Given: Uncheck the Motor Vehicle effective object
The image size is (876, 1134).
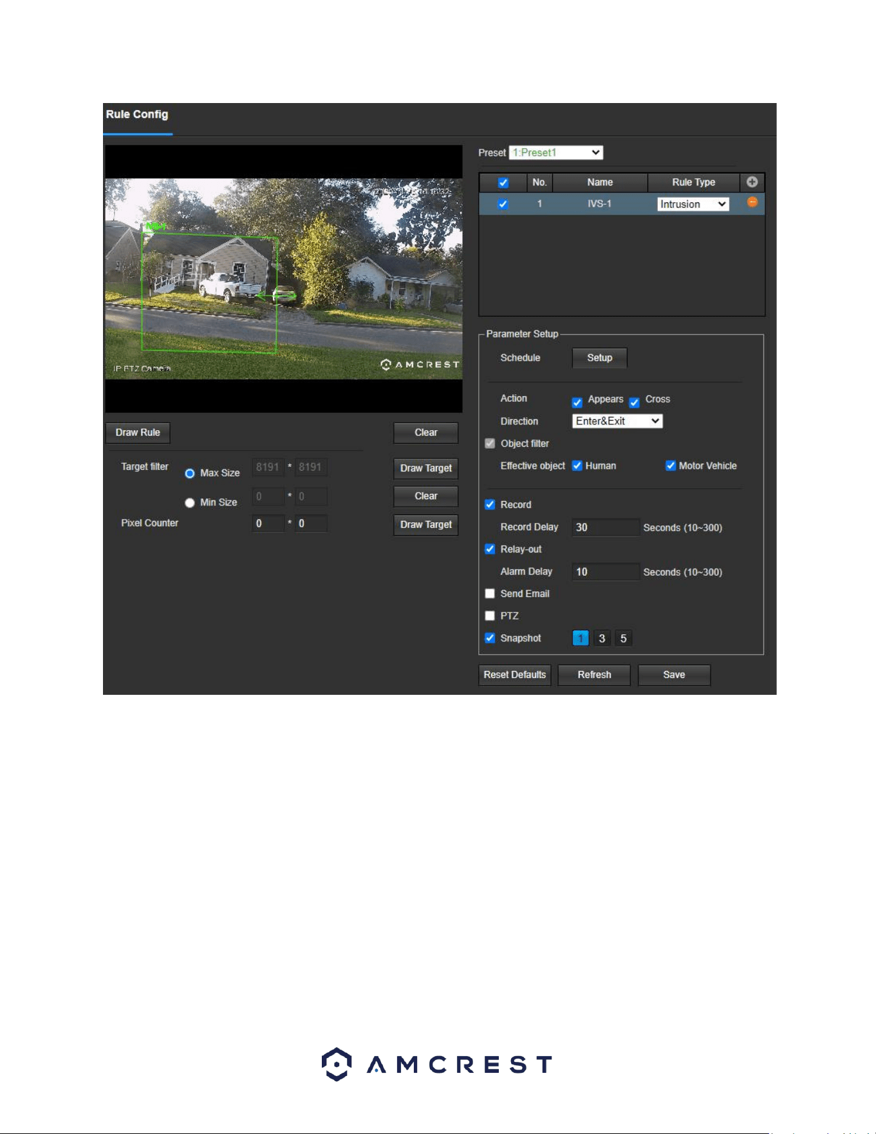Looking at the screenshot, I should 670,466.
